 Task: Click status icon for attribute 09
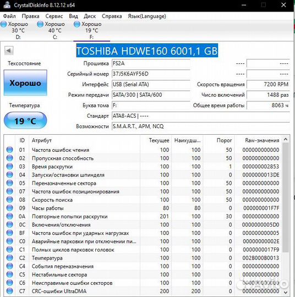(x=10, y=208)
